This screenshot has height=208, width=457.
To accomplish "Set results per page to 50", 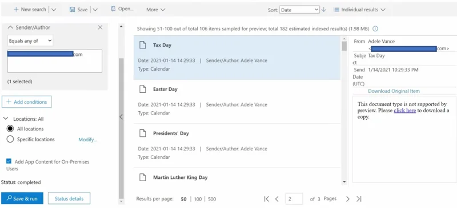I will pyautogui.click(x=183, y=199).
